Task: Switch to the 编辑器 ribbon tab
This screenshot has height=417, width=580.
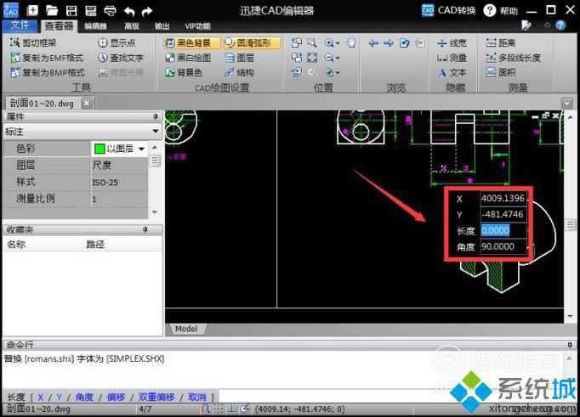Action: coord(95,25)
